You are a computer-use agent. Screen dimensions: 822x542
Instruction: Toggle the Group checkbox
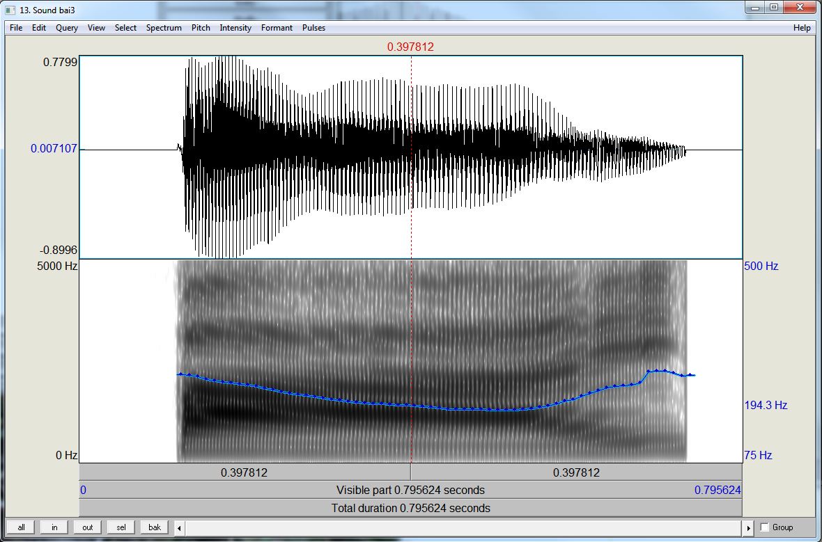[764, 527]
